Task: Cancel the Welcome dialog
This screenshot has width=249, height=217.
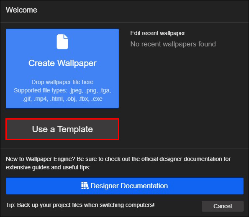Action: (x=223, y=206)
